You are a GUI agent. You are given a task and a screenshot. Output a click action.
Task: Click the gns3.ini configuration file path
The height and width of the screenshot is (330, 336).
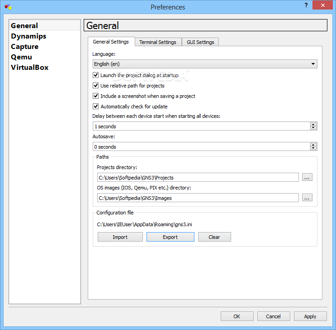(144, 224)
